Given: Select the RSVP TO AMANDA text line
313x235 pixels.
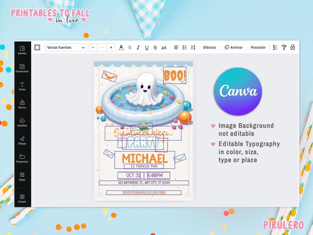Looking at the screenshot, I should click(x=144, y=193).
